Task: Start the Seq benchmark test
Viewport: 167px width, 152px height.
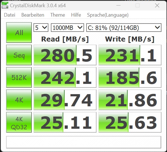Action: pos(19,55)
